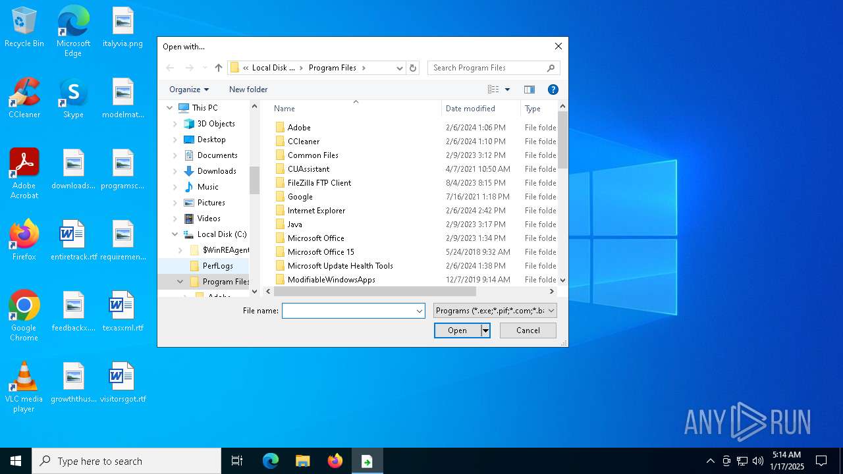This screenshot has height=474, width=843.
Task: Launch Microsoft Edge from desktop shortcut
Action: (73, 31)
